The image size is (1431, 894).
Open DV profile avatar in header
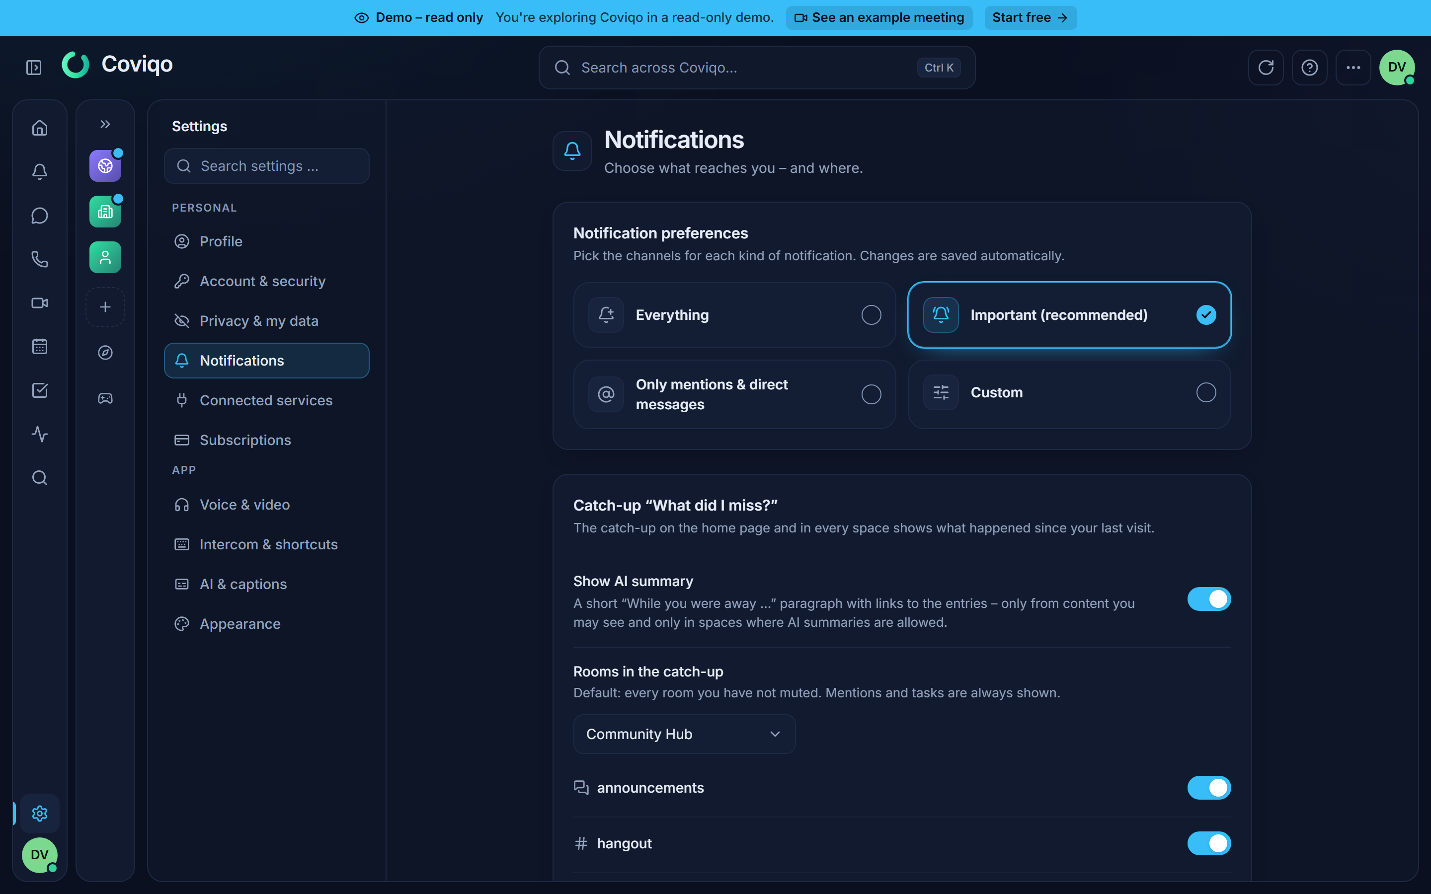click(x=1397, y=68)
